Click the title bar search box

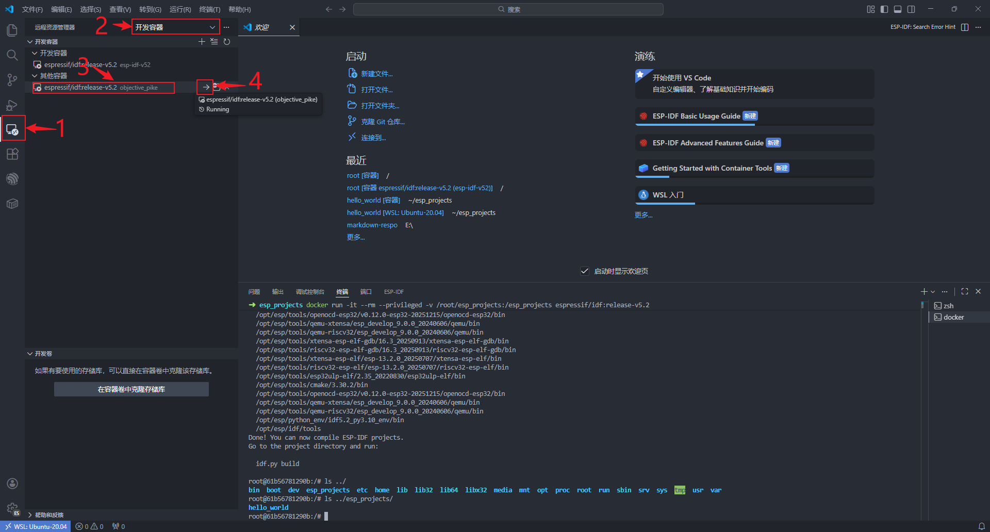508,9
